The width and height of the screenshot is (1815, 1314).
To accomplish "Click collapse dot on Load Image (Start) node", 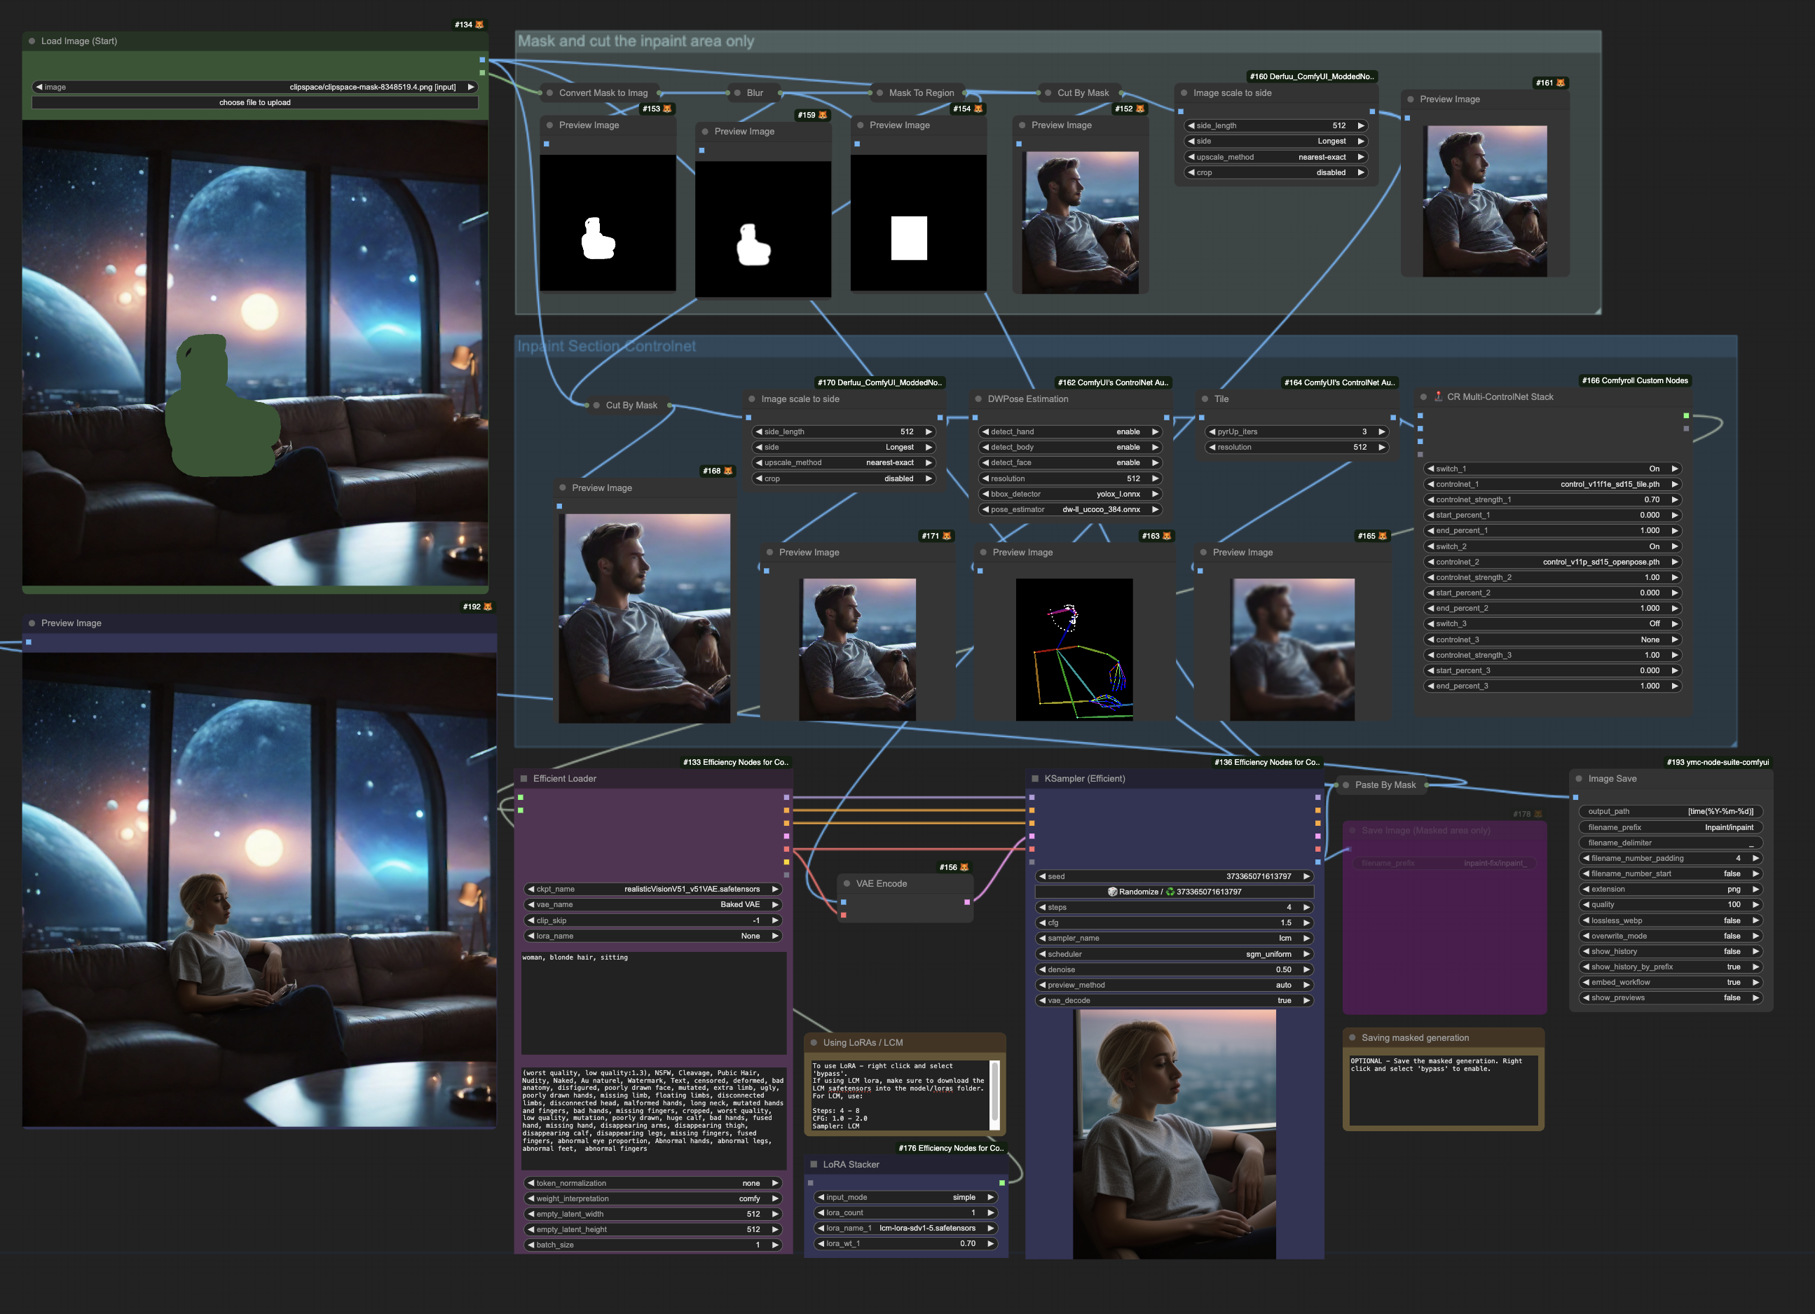I will (32, 41).
